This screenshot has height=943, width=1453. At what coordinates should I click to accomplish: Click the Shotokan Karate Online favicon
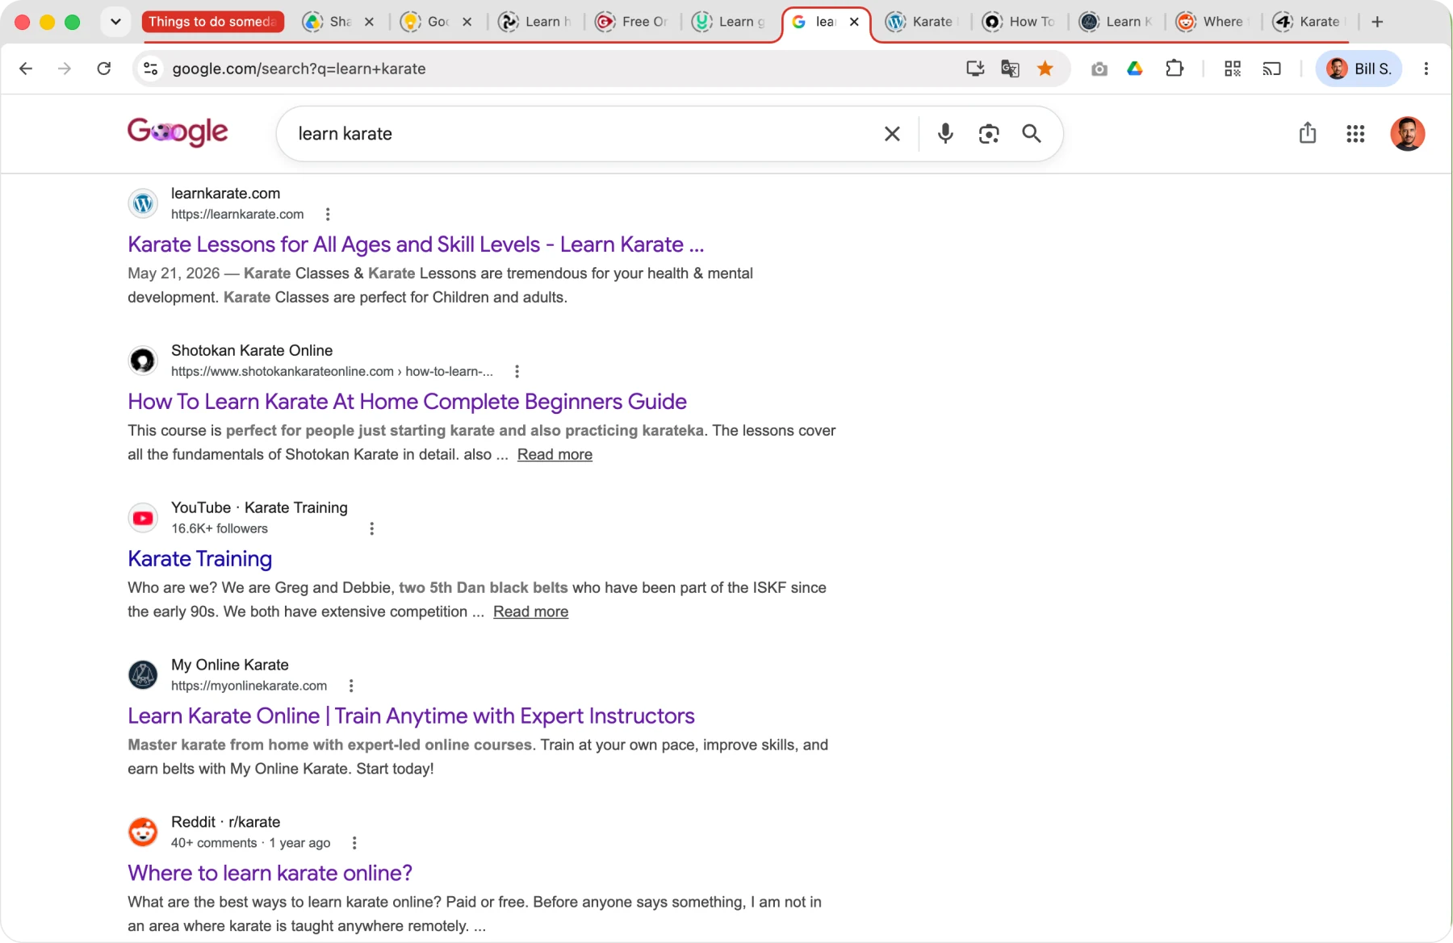143,361
